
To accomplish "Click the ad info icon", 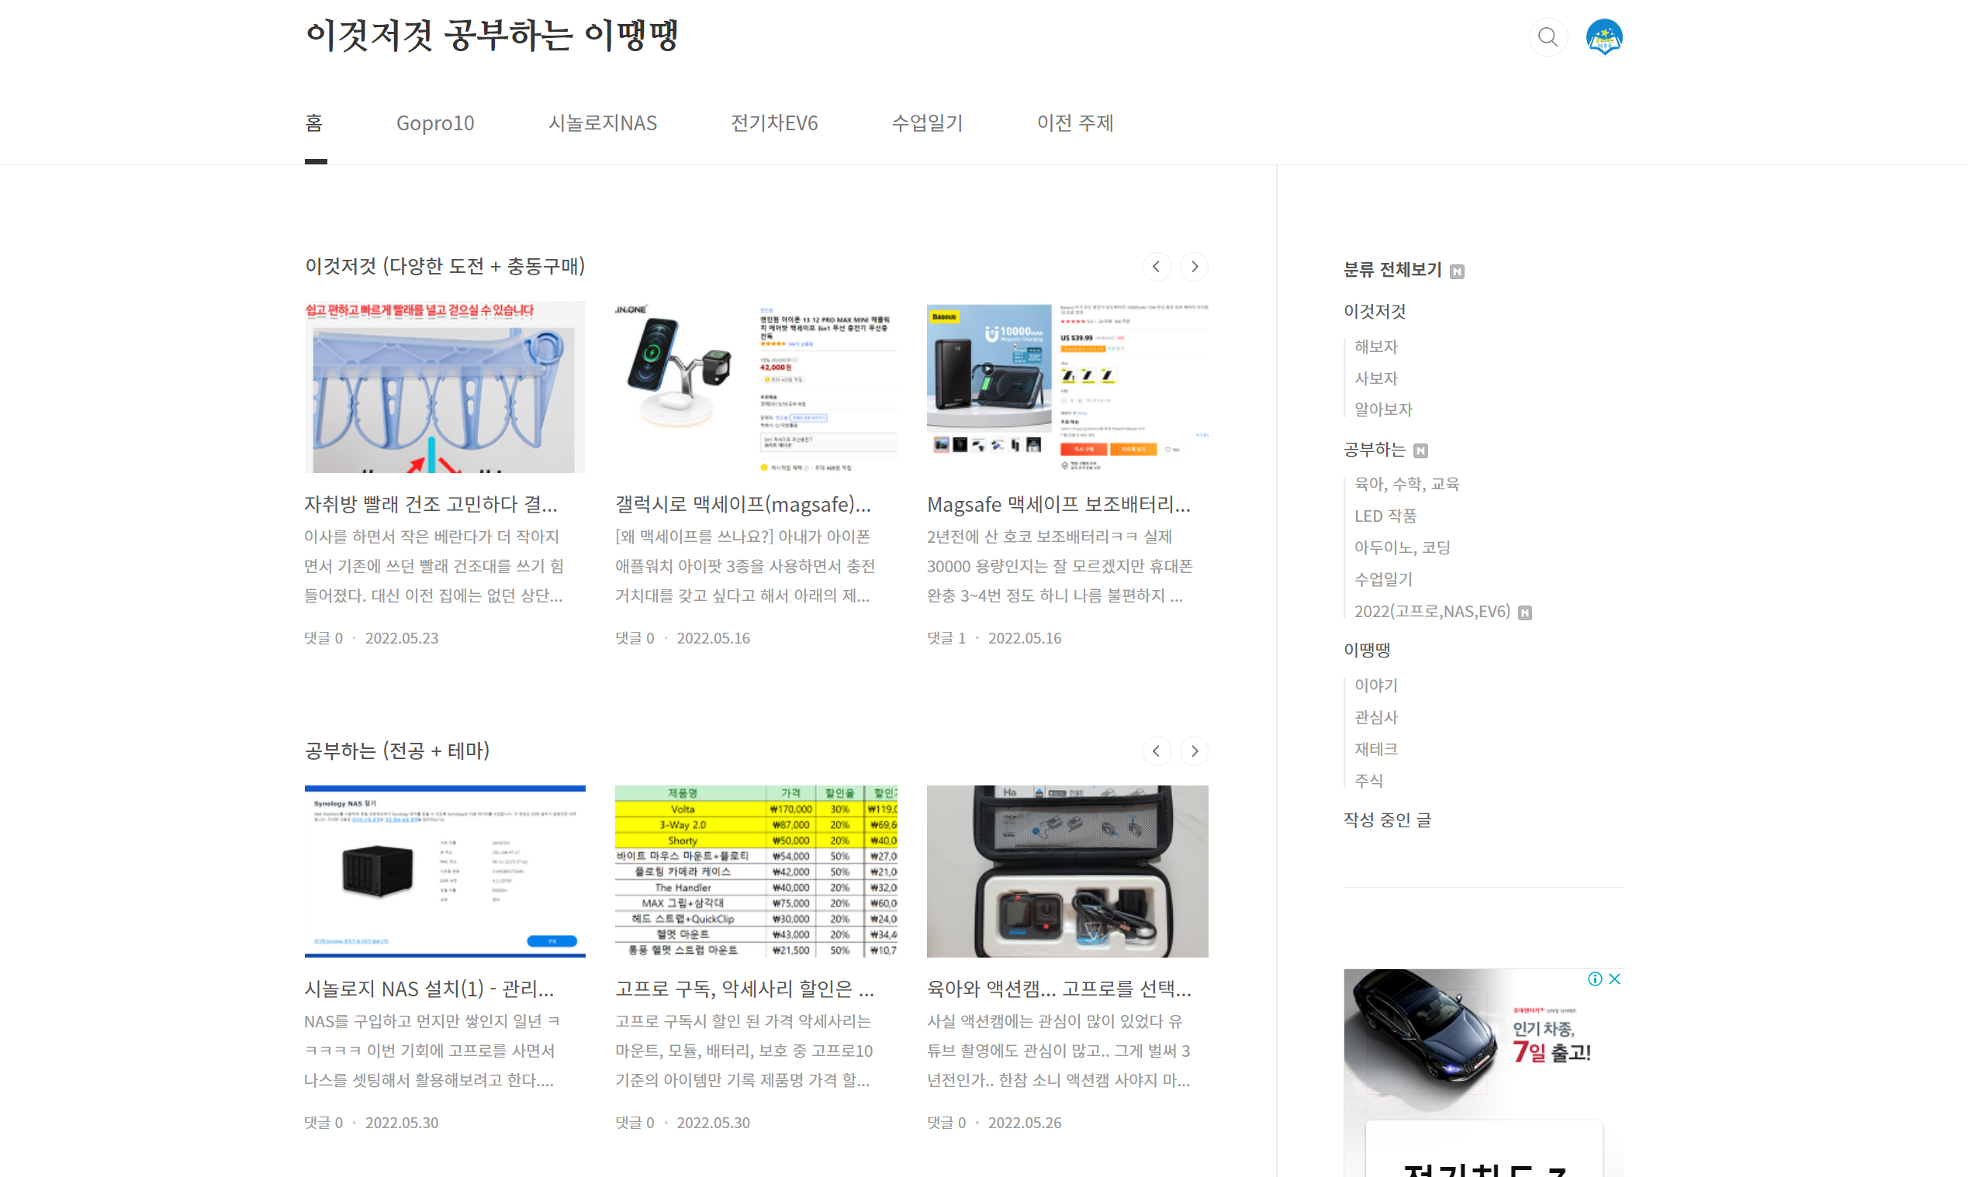I will 1594,979.
